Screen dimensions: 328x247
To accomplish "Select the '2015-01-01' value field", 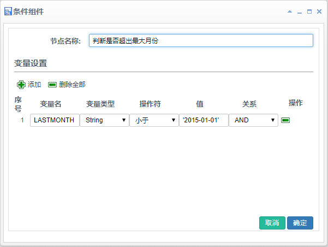I will click(x=204, y=120).
